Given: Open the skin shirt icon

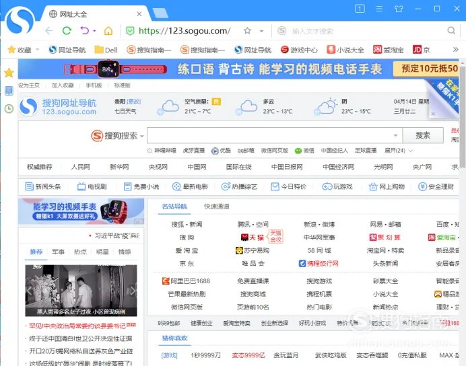Looking at the screenshot, I should pyautogui.click(x=399, y=9).
